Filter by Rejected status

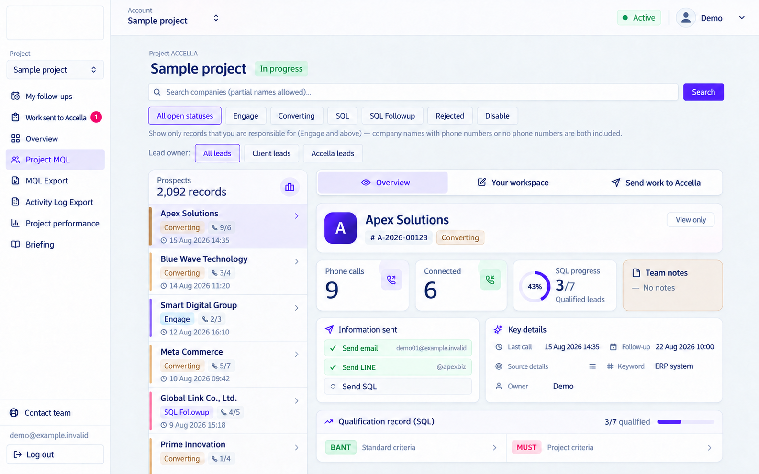point(450,116)
